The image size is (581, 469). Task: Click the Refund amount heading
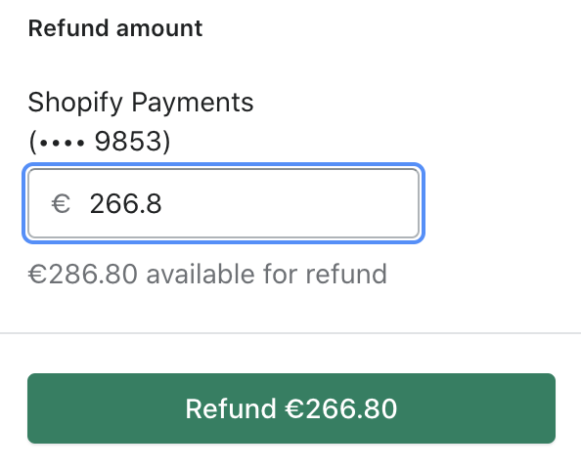[x=115, y=28]
